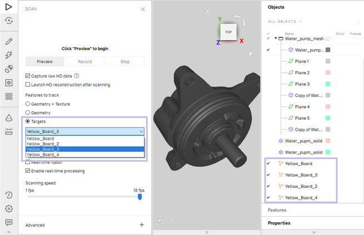Click the help icon beside Capture raw HD data

click(x=76, y=76)
